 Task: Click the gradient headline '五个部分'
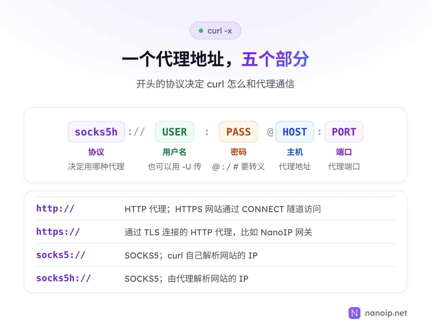(275, 59)
